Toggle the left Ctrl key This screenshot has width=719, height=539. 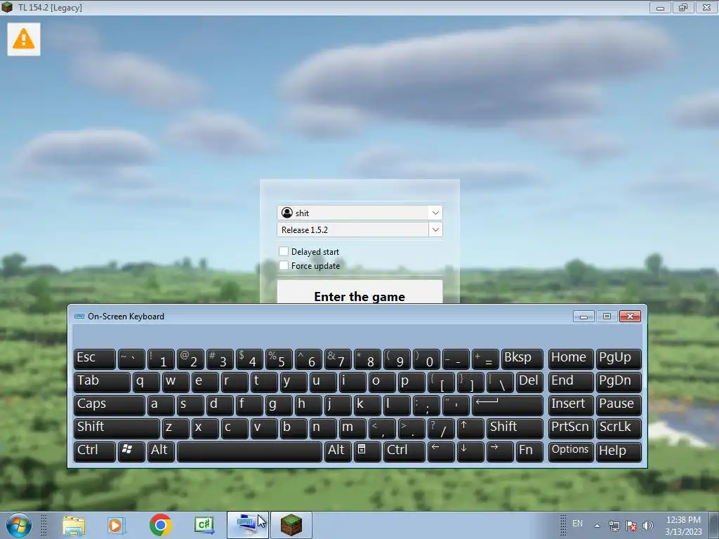point(95,451)
